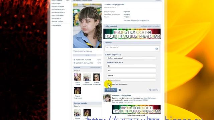Click the Алла Байтякова user link in post

pos(149,98)
